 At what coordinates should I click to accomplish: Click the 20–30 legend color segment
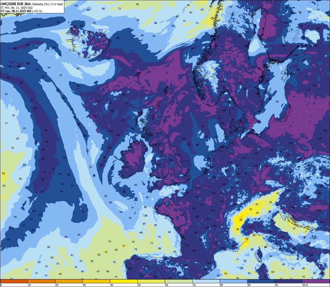tap(69, 281)
